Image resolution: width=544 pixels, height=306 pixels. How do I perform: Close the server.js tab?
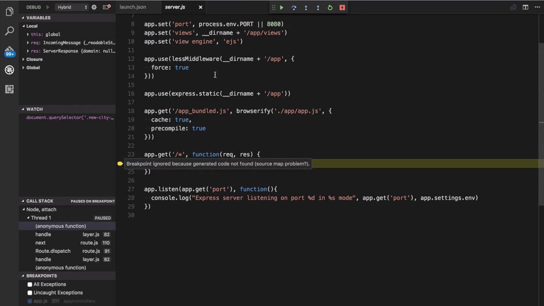click(201, 7)
